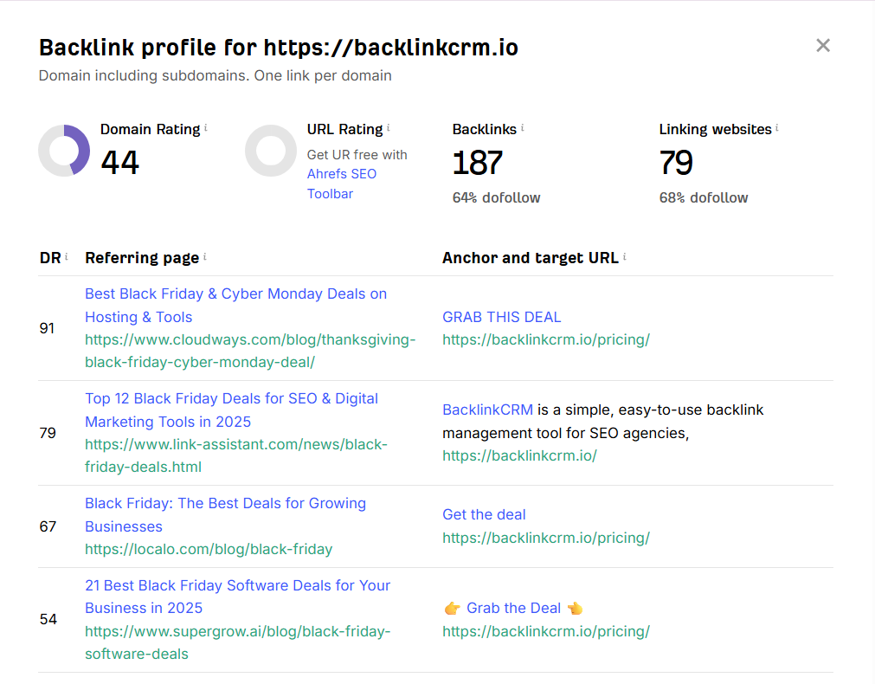Click the Domain Rating donut chart
This screenshot has width=875, height=684.
coord(64,151)
